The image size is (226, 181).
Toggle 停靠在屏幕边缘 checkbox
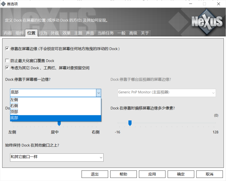[x=7, y=48]
